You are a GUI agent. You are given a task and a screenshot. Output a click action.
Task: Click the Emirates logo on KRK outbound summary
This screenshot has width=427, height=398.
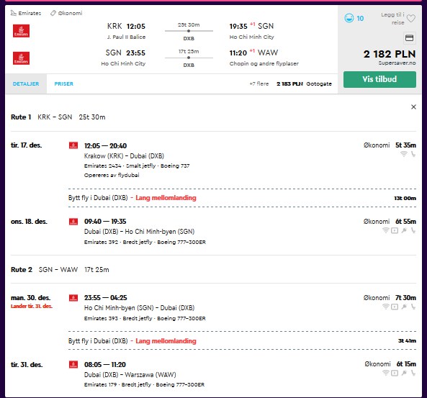tap(21, 31)
